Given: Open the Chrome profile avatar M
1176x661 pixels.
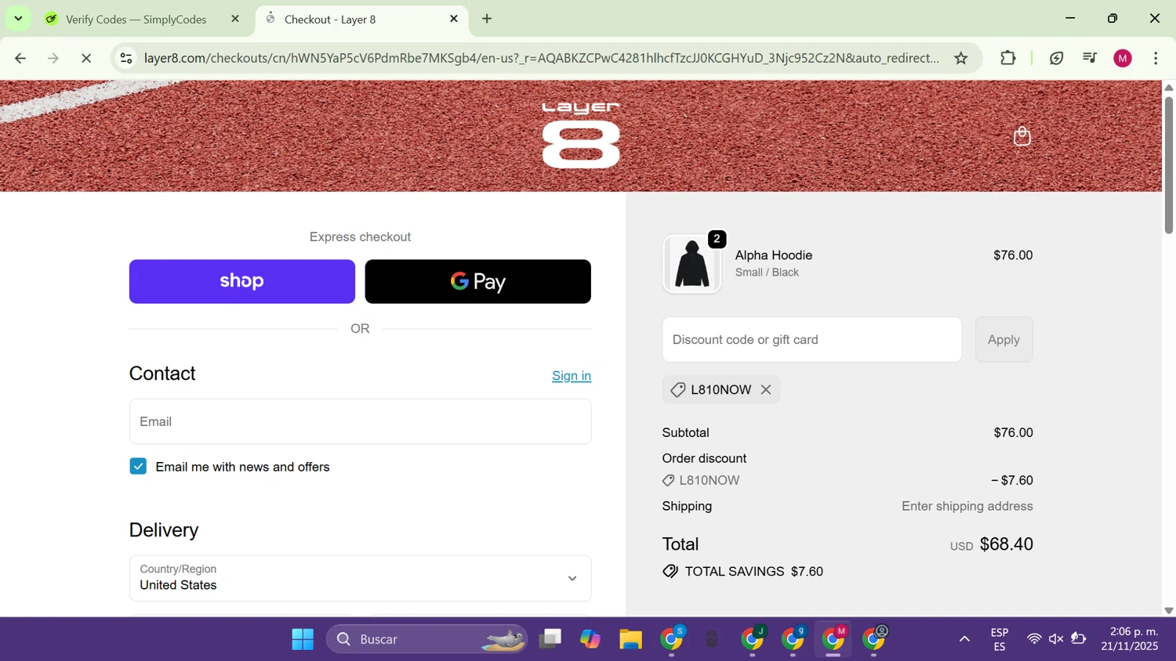Looking at the screenshot, I should pos(1123,58).
